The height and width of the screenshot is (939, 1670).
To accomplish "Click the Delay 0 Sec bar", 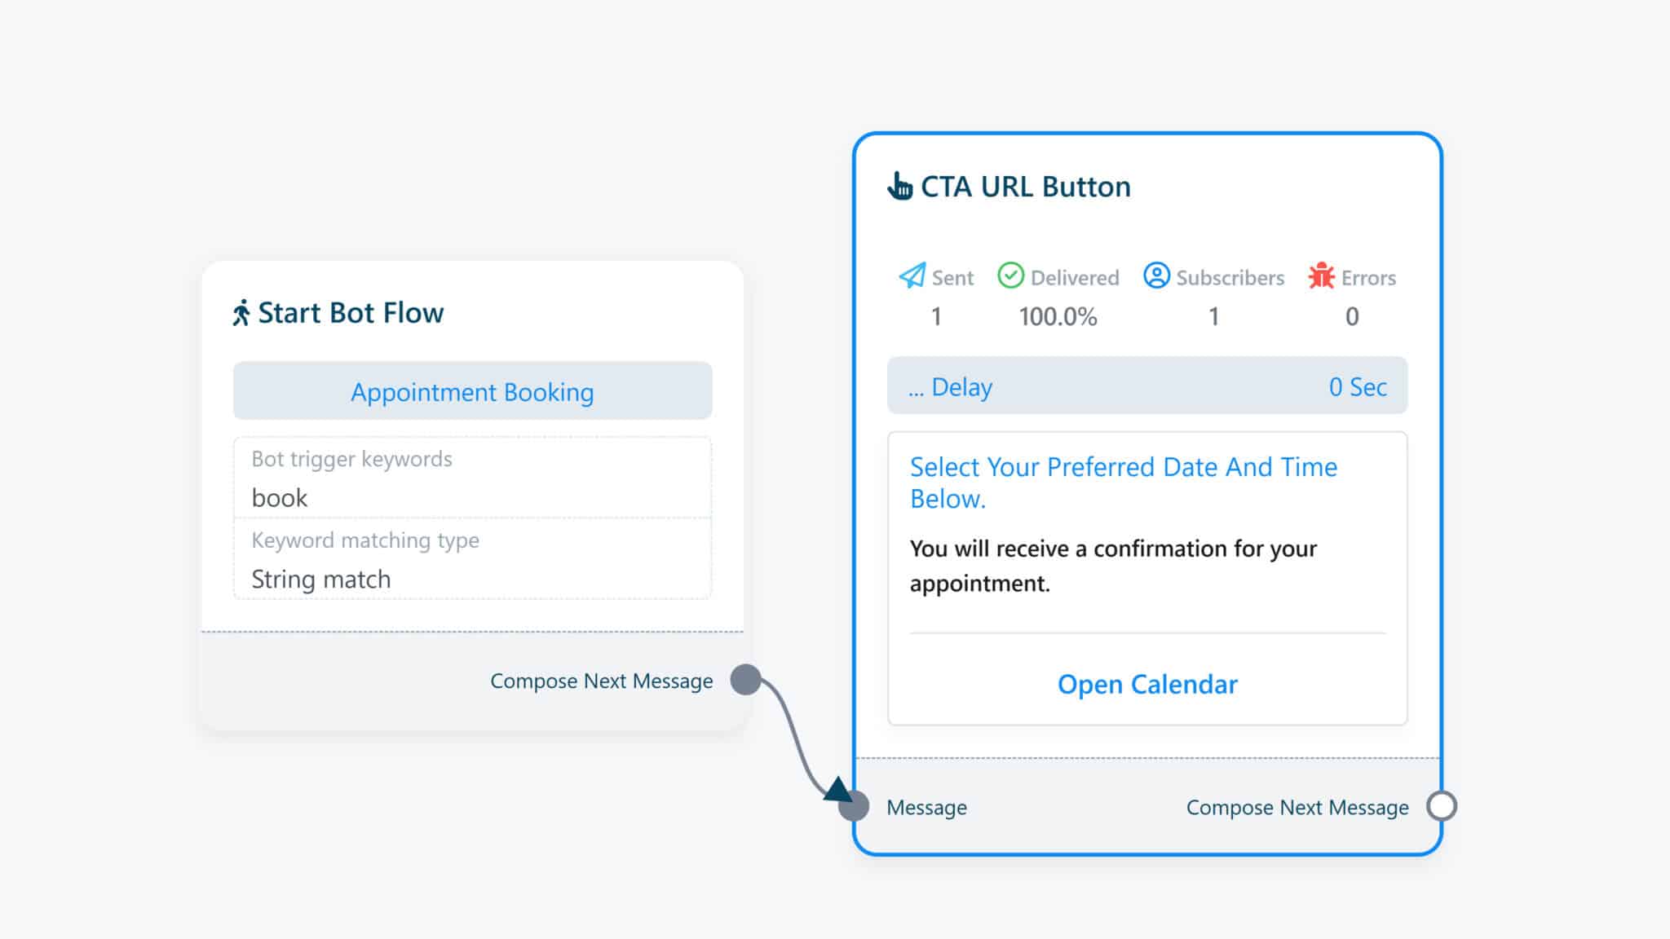I will (x=1147, y=386).
